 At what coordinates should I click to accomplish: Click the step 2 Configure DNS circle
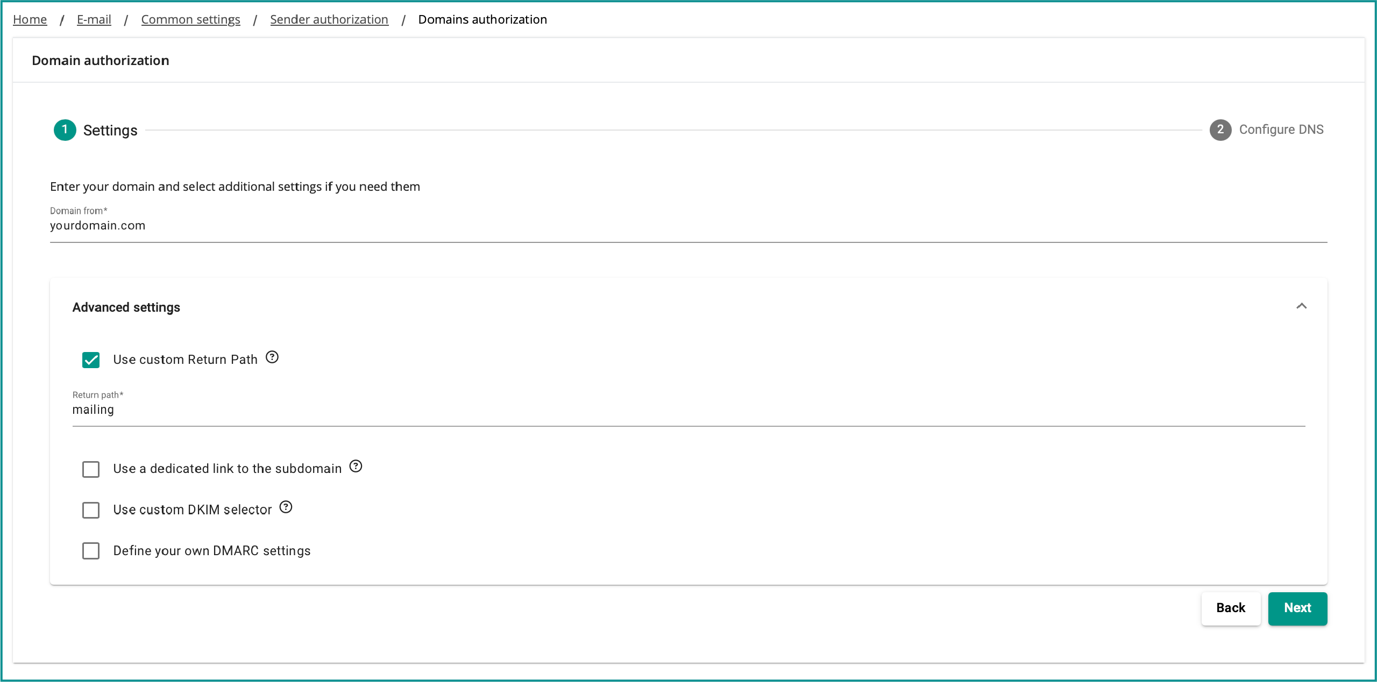click(1220, 130)
